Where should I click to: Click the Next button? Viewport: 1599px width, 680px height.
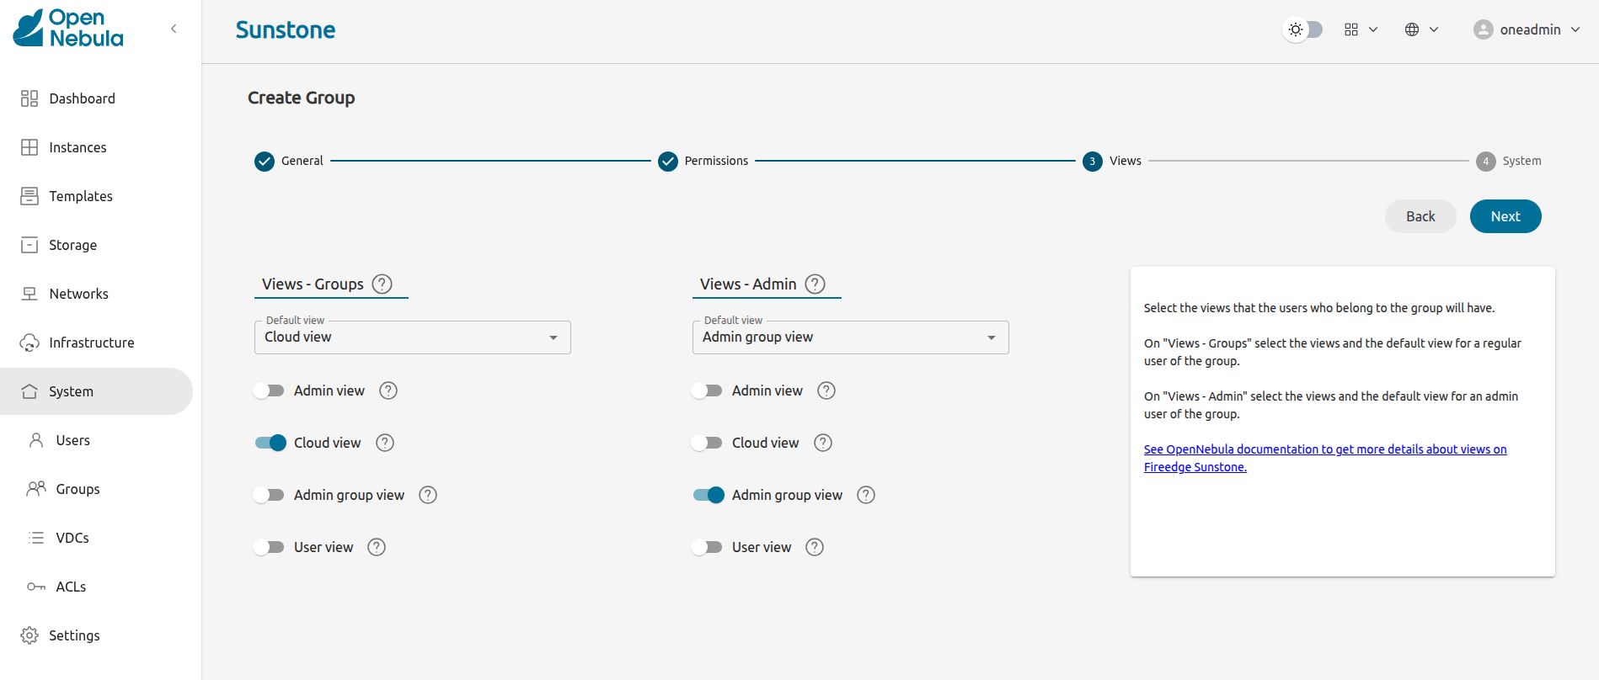tap(1505, 216)
